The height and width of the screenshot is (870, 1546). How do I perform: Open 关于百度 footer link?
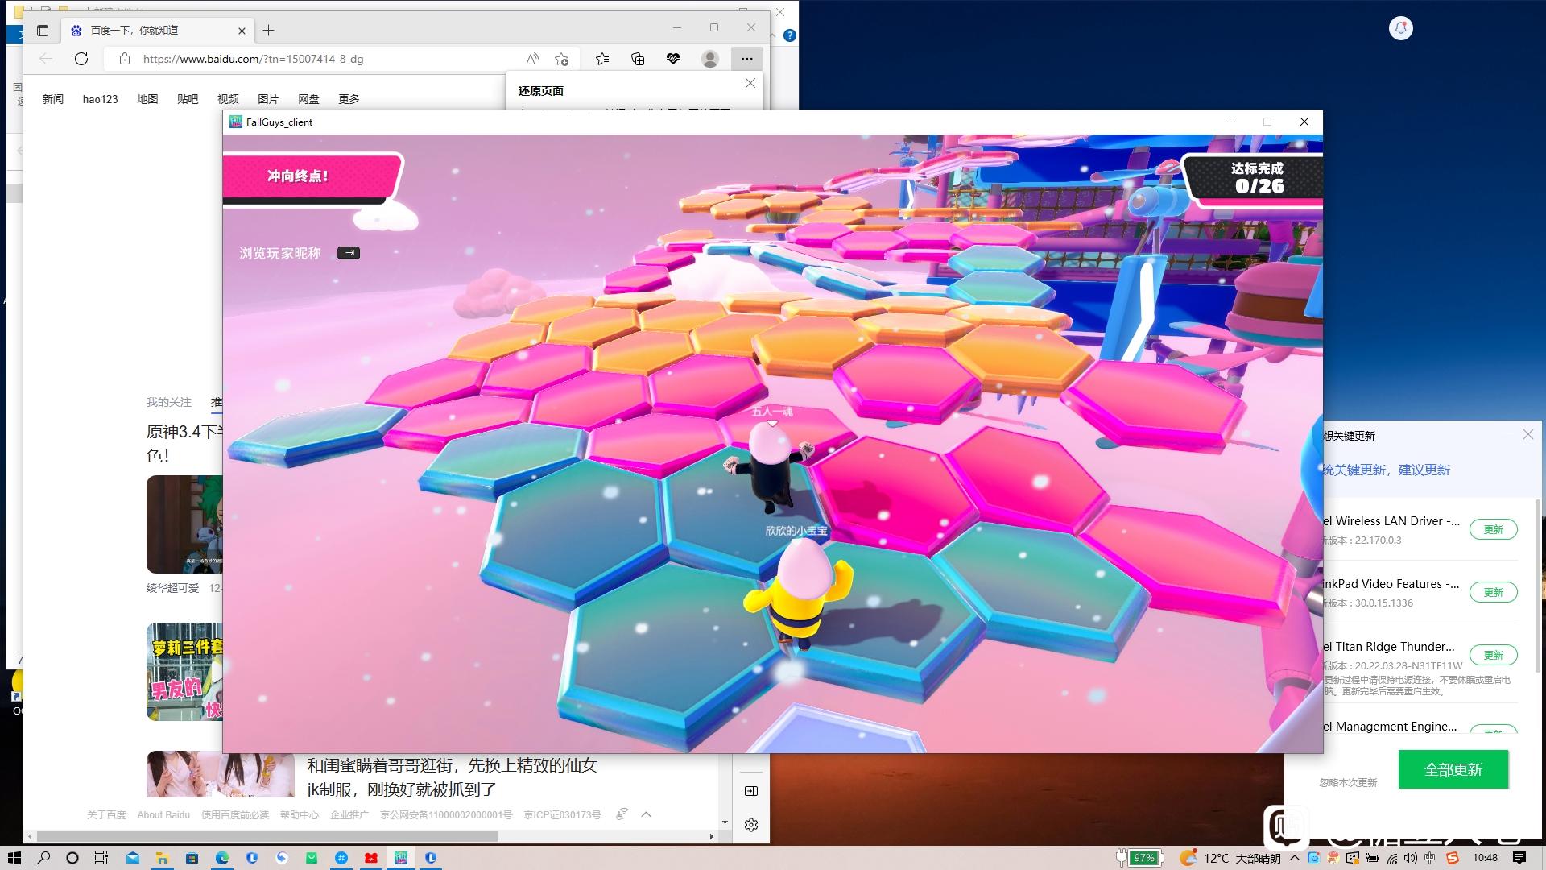click(x=106, y=815)
